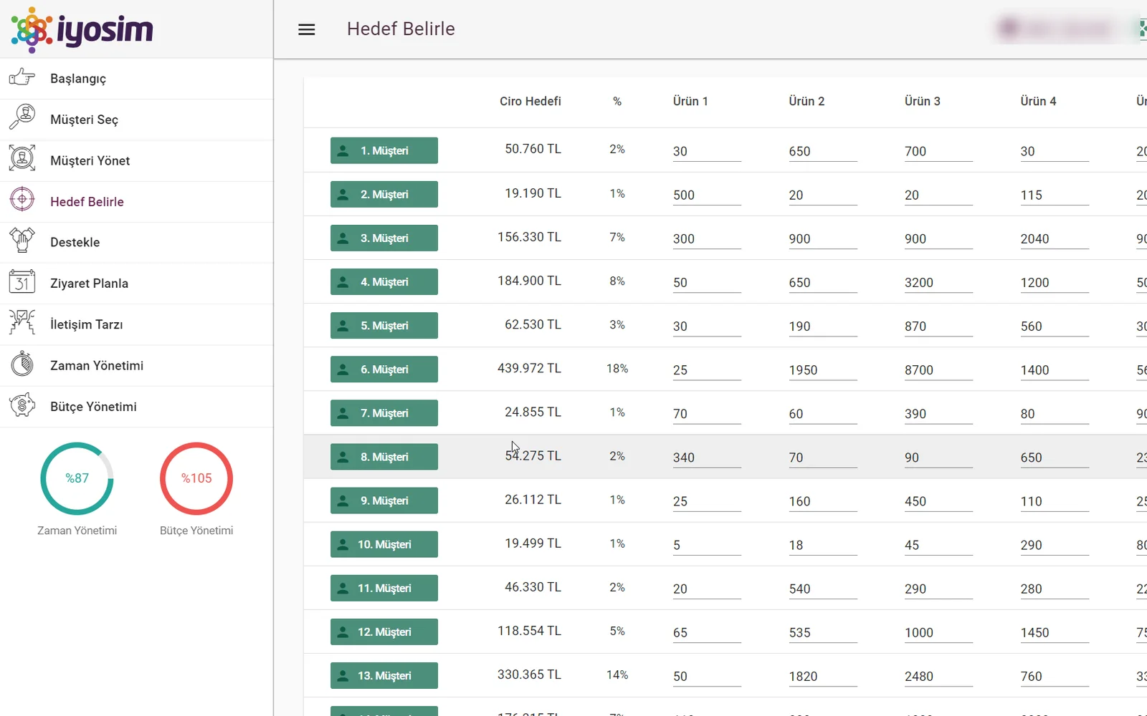Image resolution: width=1147 pixels, height=716 pixels.
Task: Click the Ciro Hedefi column header
Action: pyautogui.click(x=530, y=102)
